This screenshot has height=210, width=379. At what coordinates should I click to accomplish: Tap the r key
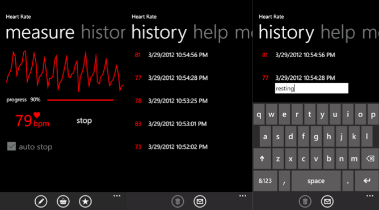(297, 114)
